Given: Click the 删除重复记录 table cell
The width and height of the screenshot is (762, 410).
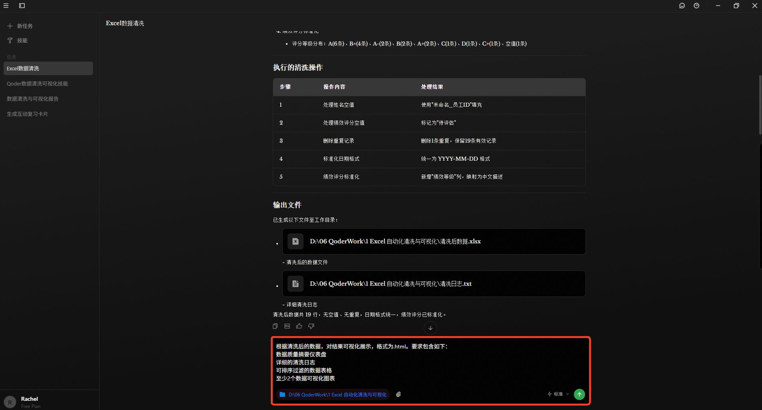Looking at the screenshot, I should coord(339,141).
